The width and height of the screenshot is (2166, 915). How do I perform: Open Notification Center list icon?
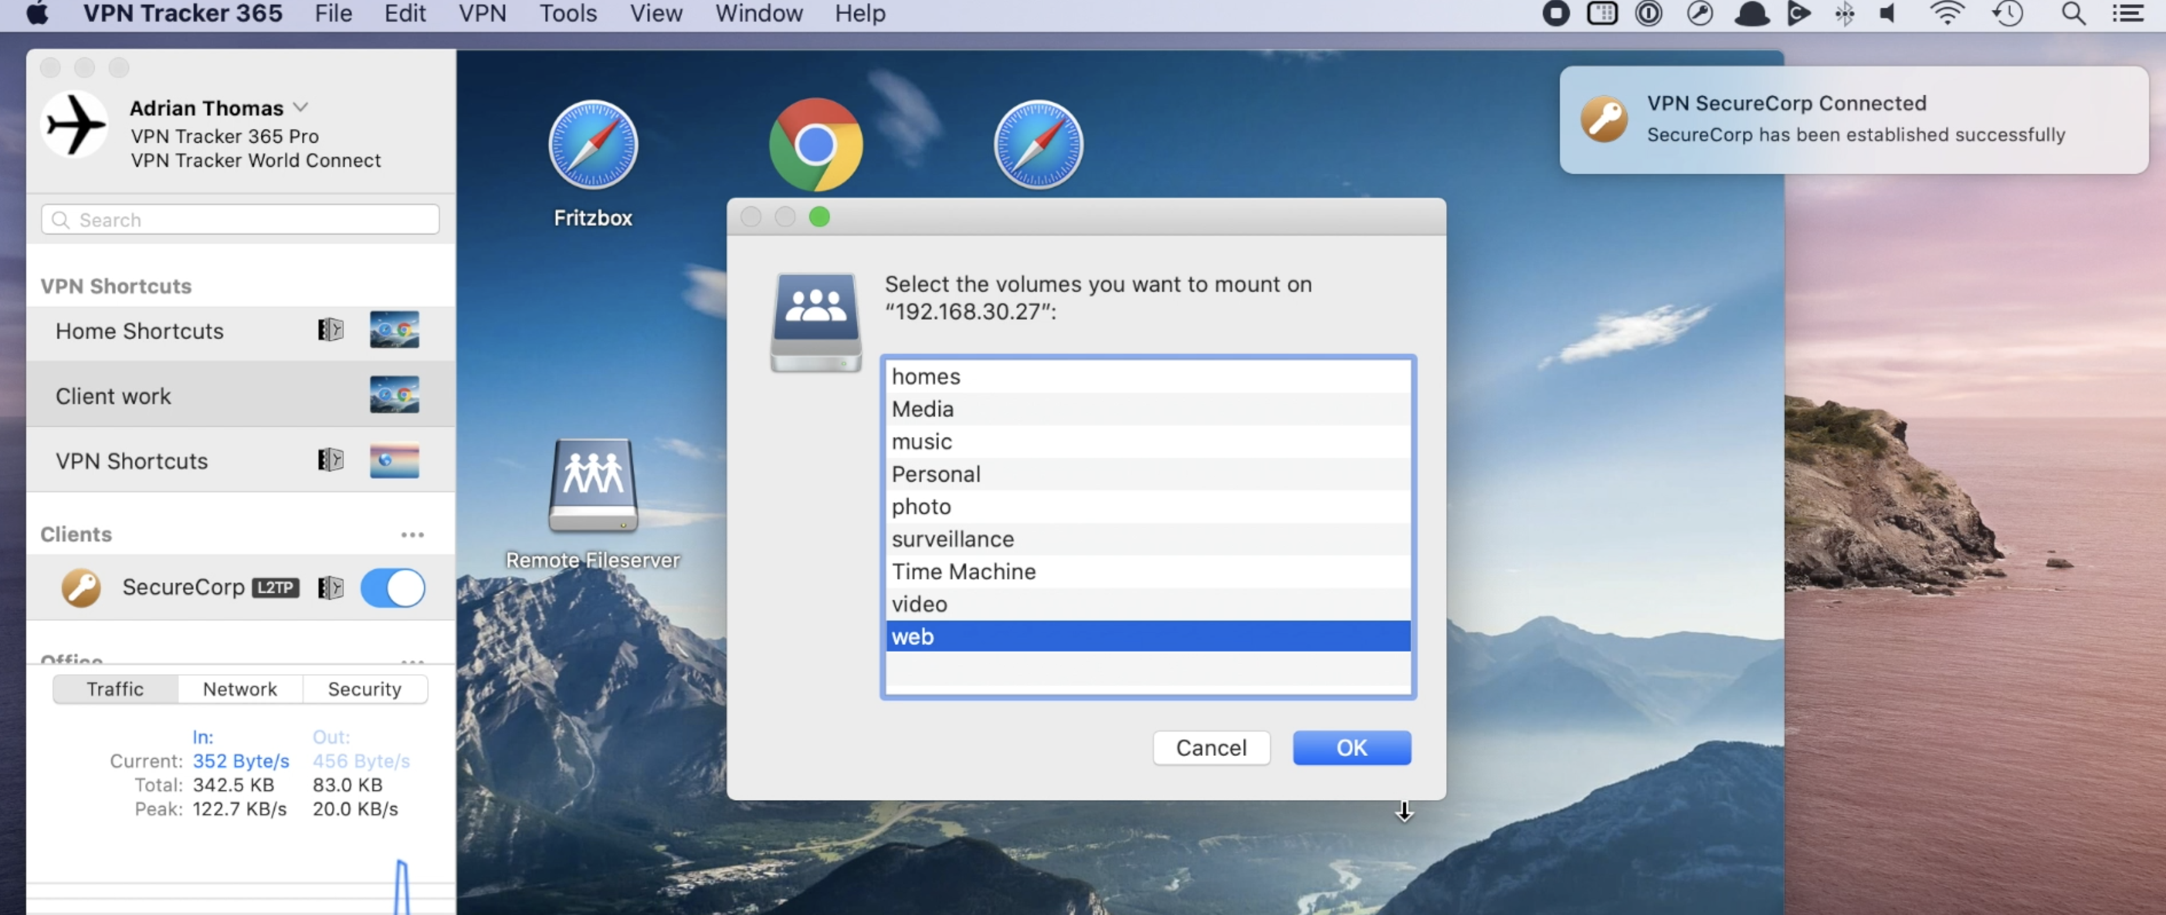coord(2127,13)
